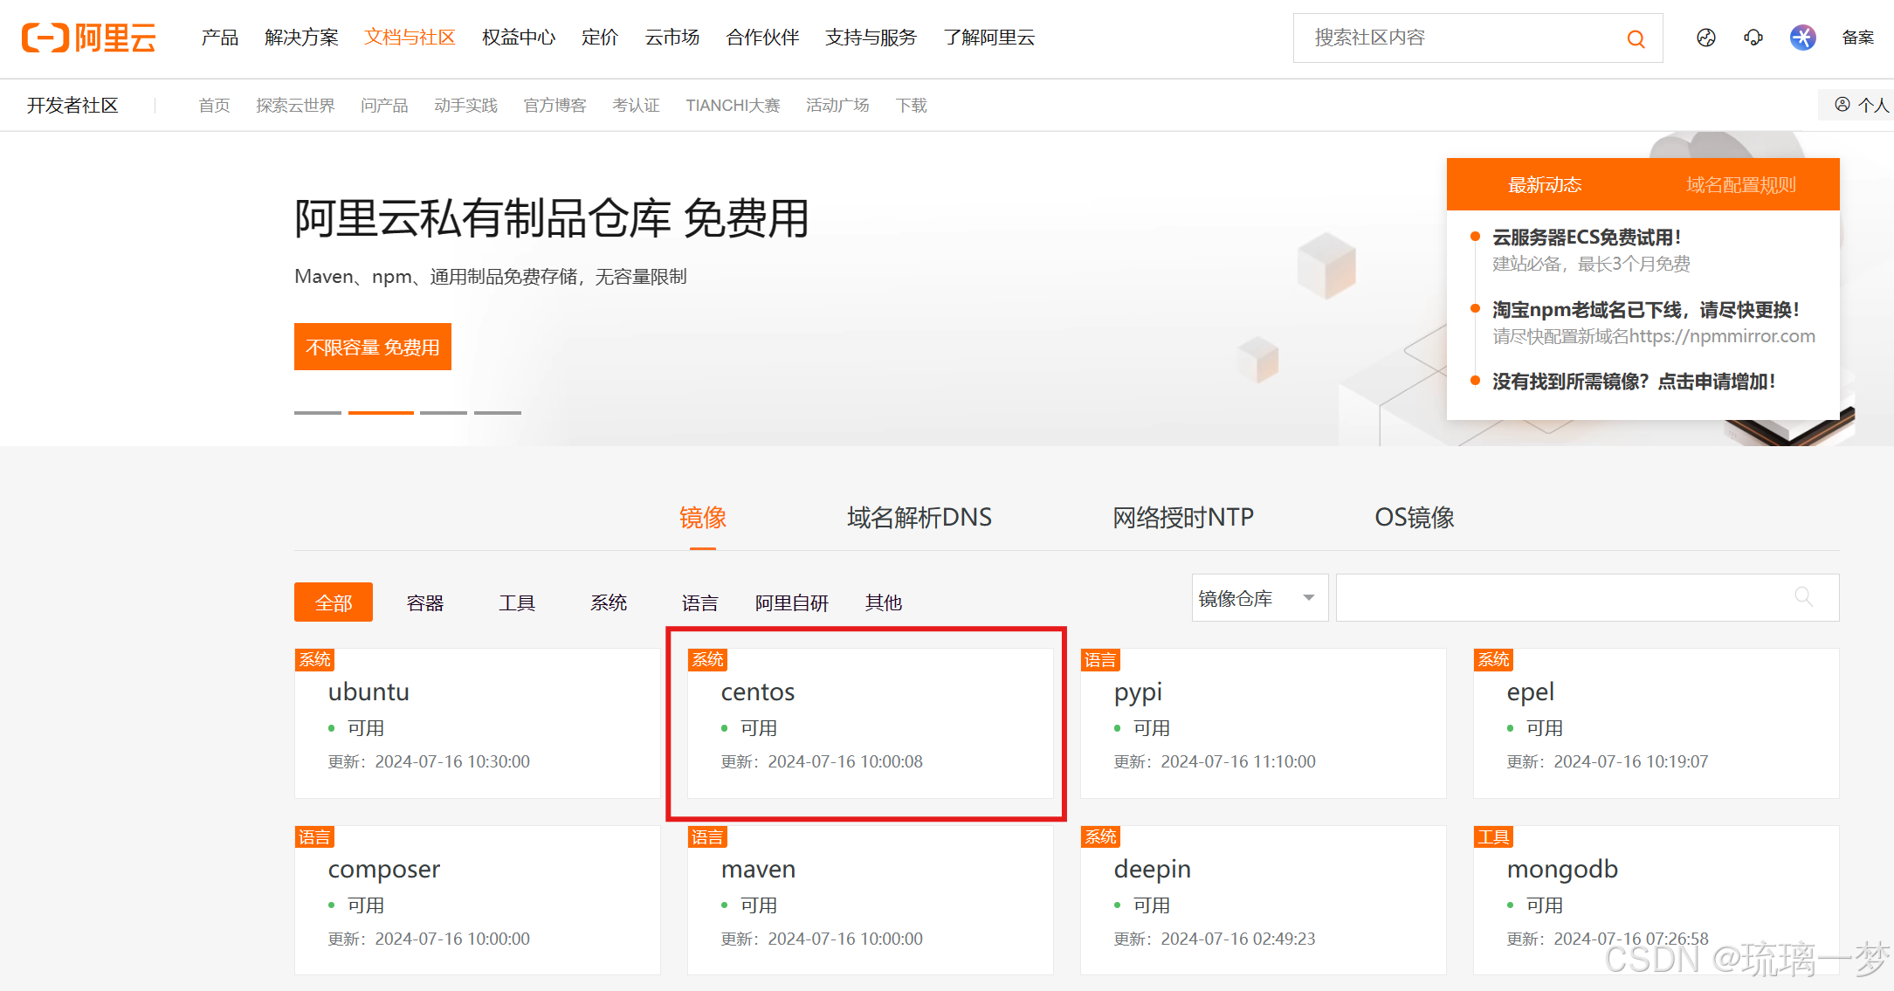The image size is (1894, 991).
Task: Select the fourth carousel indicator bar
Action: pos(498,412)
